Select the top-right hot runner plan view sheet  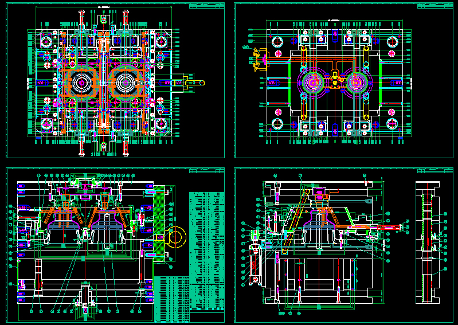(x=344, y=81)
